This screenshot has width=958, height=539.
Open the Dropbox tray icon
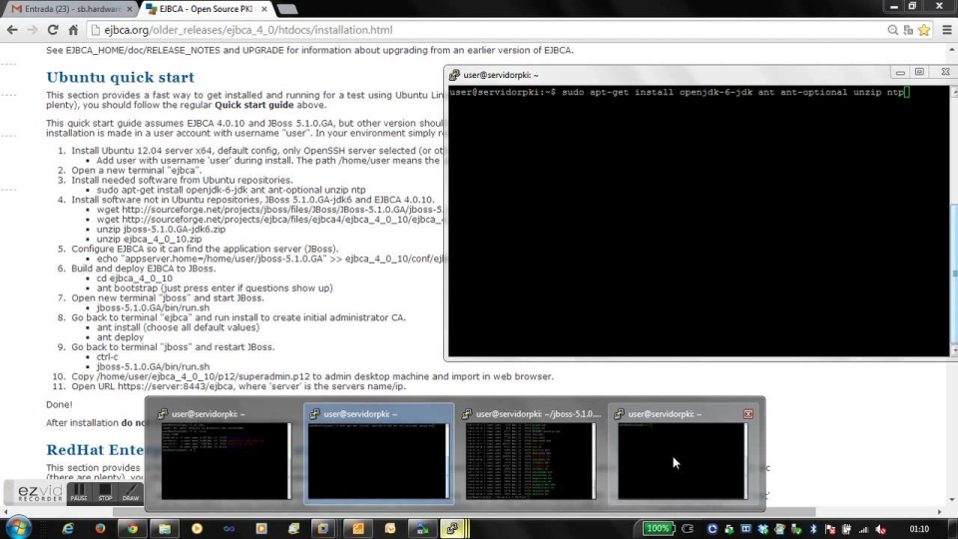pyautogui.click(x=762, y=529)
